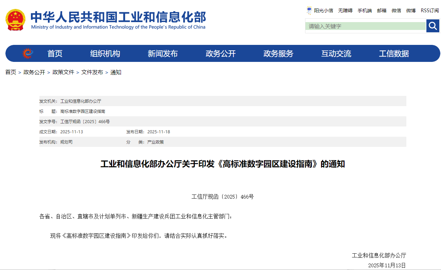Viewport: 441px width, 270px height.
Task: Go to 新闻发布 section
Action: 162,54
